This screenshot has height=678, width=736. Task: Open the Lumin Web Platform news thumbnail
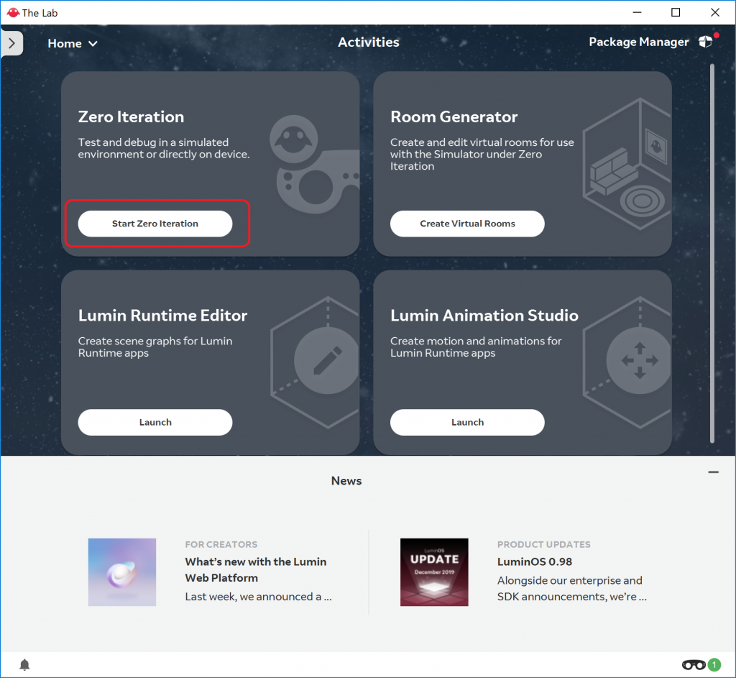(122, 572)
